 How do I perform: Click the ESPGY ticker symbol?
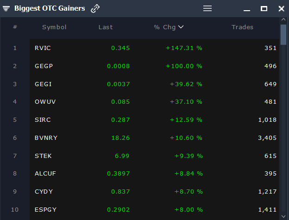(x=45, y=209)
